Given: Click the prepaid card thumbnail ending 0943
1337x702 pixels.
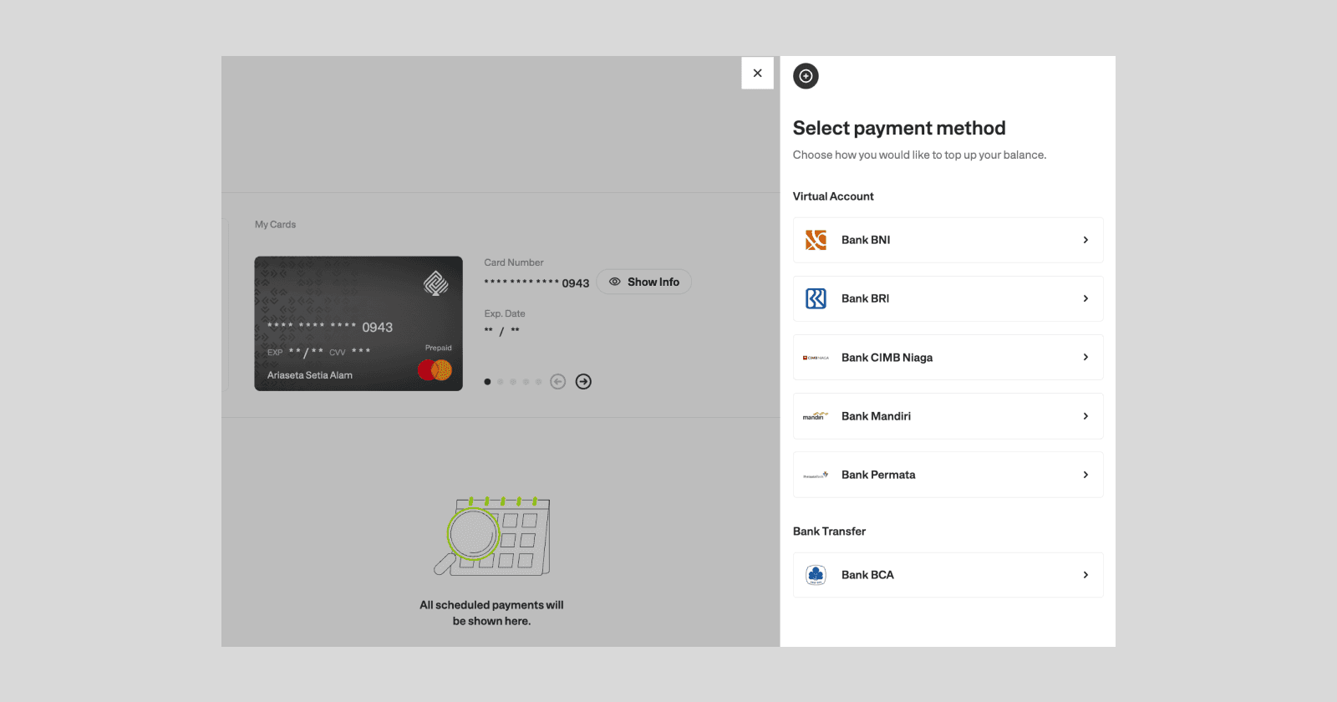Looking at the screenshot, I should coord(358,323).
